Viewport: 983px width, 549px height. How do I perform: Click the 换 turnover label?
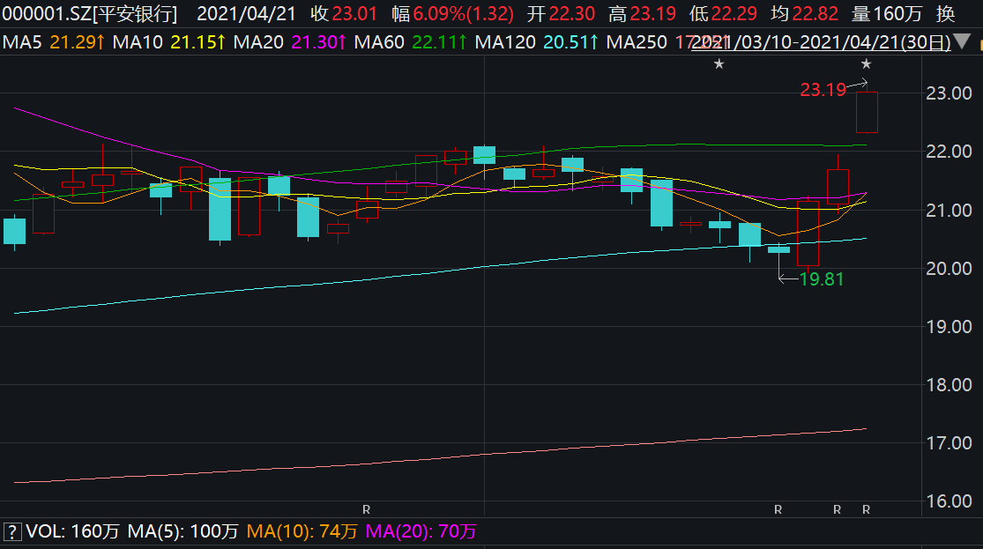[x=945, y=14]
